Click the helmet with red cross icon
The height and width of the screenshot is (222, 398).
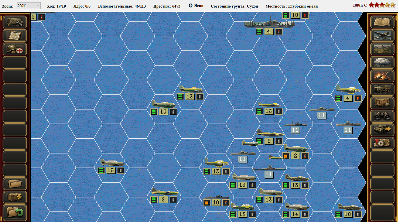pyautogui.click(x=15, y=49)
